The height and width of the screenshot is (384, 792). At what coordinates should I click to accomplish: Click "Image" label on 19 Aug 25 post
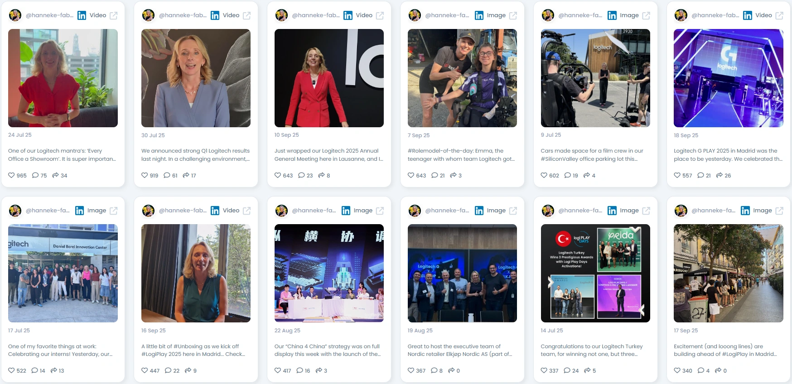(496, 211)
